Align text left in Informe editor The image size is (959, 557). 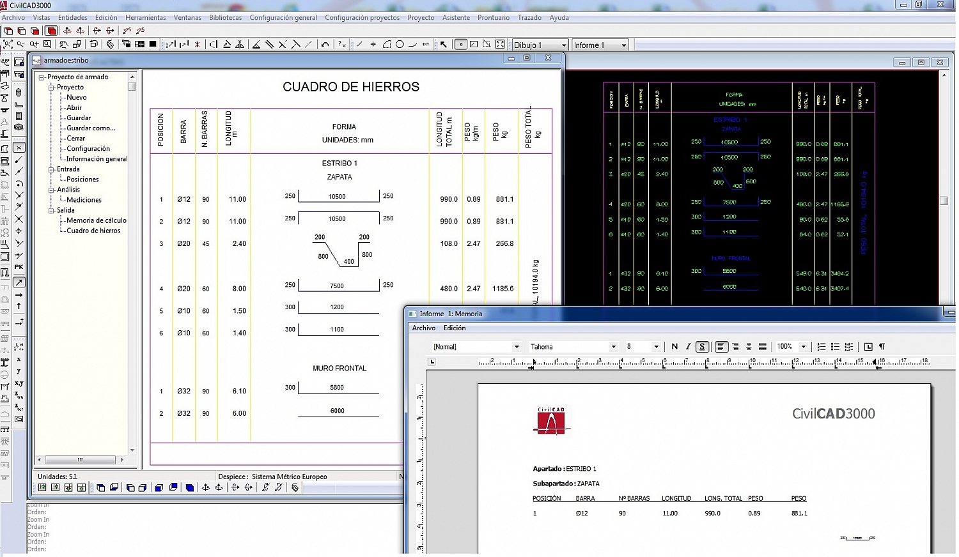[721, 347]
